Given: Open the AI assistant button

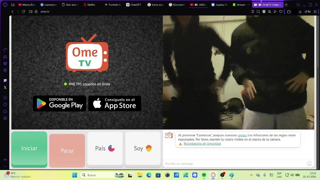Looking at the screenshot, I should [x=307, y=11].
